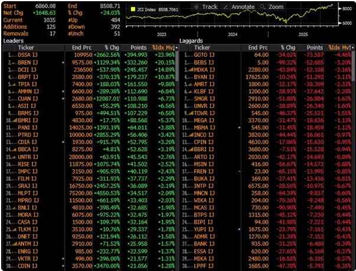Viewport: 356px width, 271px height.
Task: Select the BEBS IJ laggard ticker
Action: (x=204, y=63)
